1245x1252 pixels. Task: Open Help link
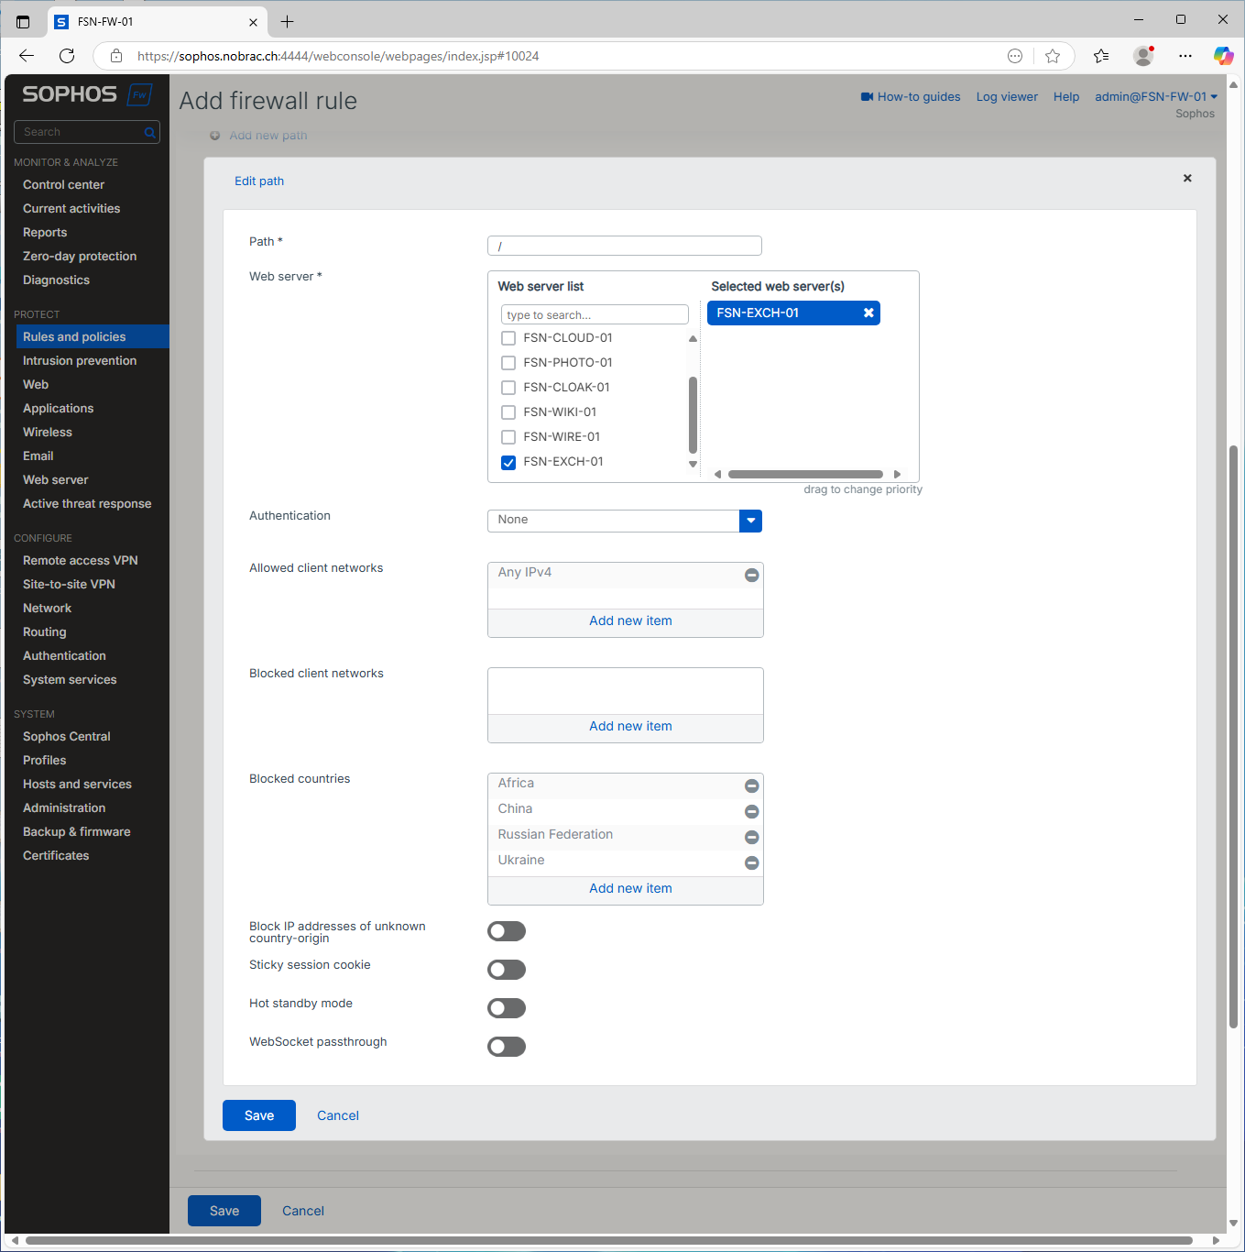tap(1066, 96)
